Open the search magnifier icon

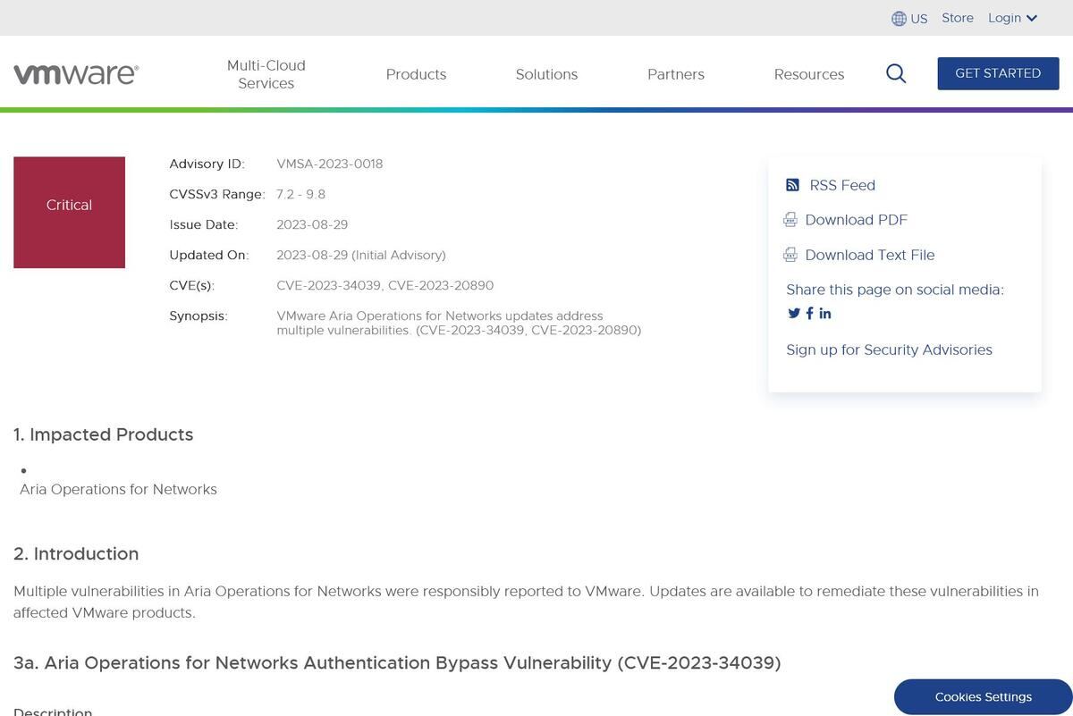[x=896, y=74]
